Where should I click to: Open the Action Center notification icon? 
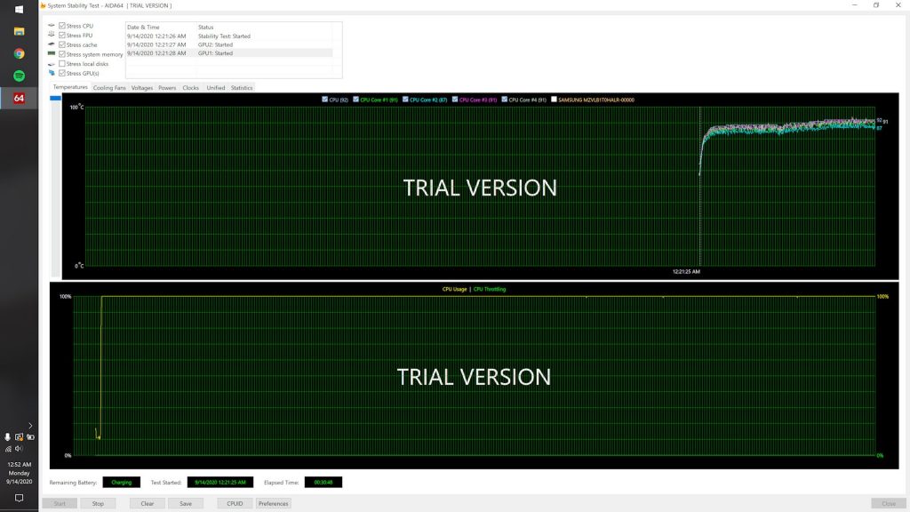pyautogui.click(x=20, y=498)
